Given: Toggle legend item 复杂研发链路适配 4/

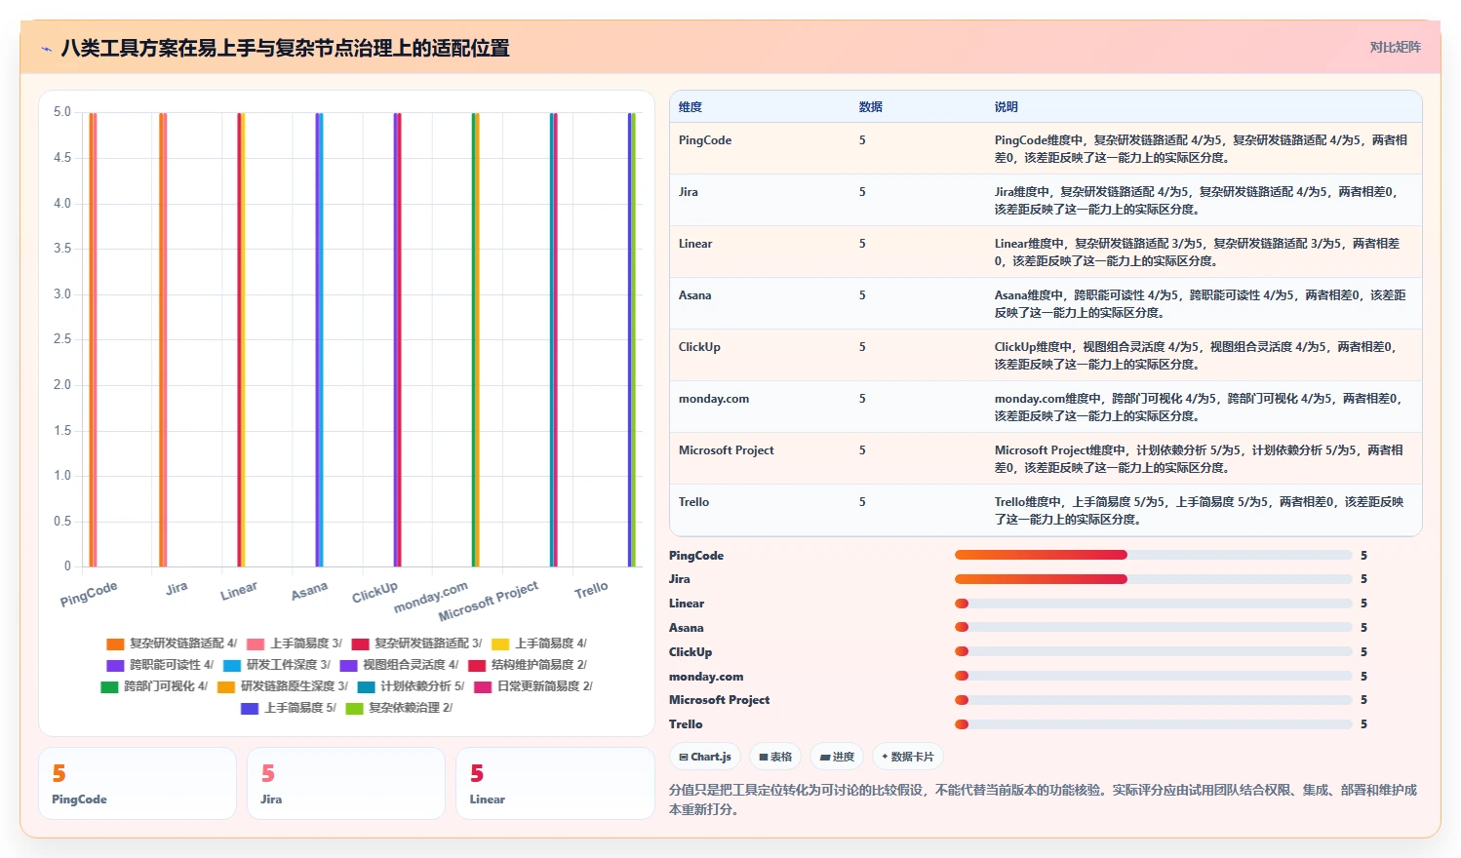Looking at the screenshot, I should (172, 643).
